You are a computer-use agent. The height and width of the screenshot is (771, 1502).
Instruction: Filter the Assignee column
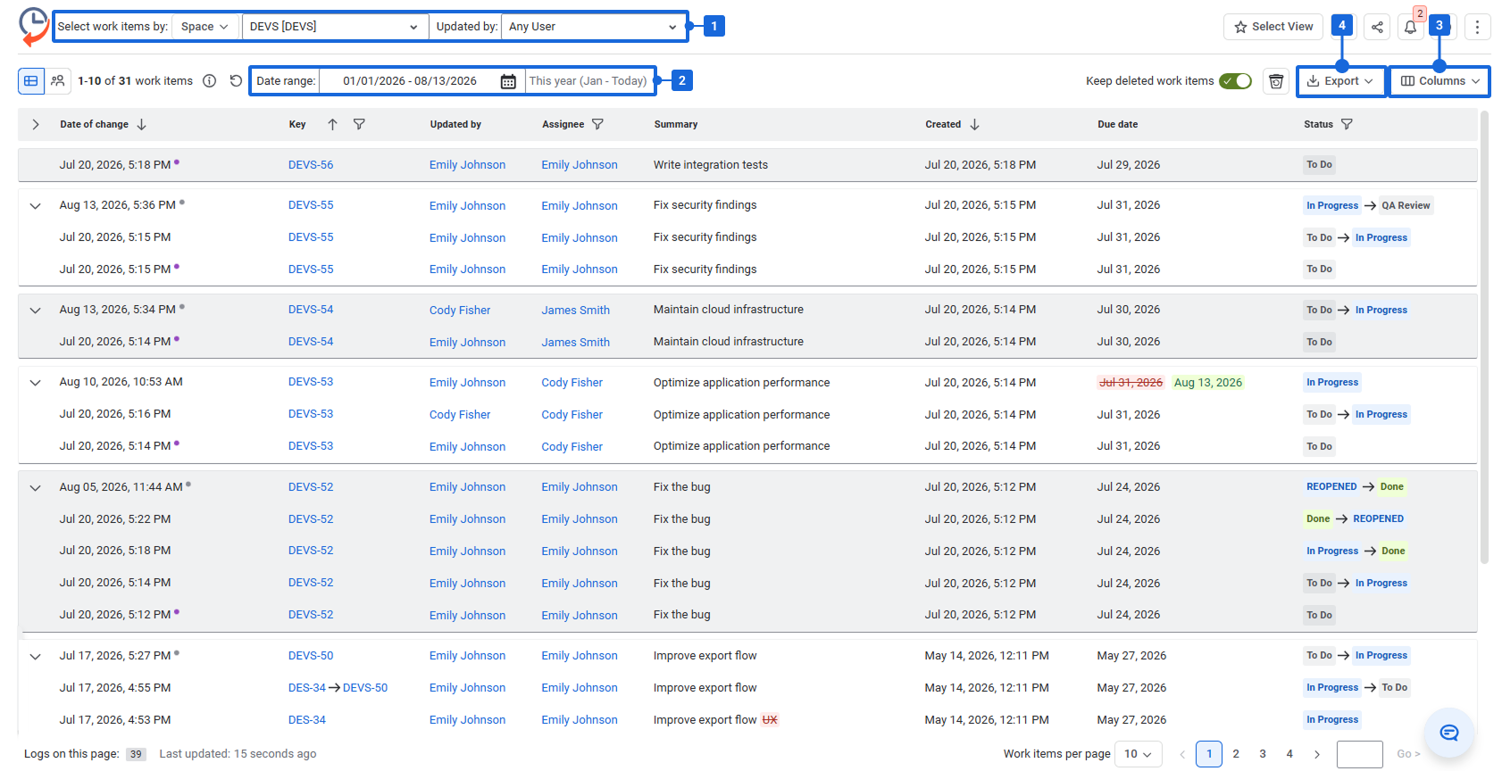pos(598,125)
